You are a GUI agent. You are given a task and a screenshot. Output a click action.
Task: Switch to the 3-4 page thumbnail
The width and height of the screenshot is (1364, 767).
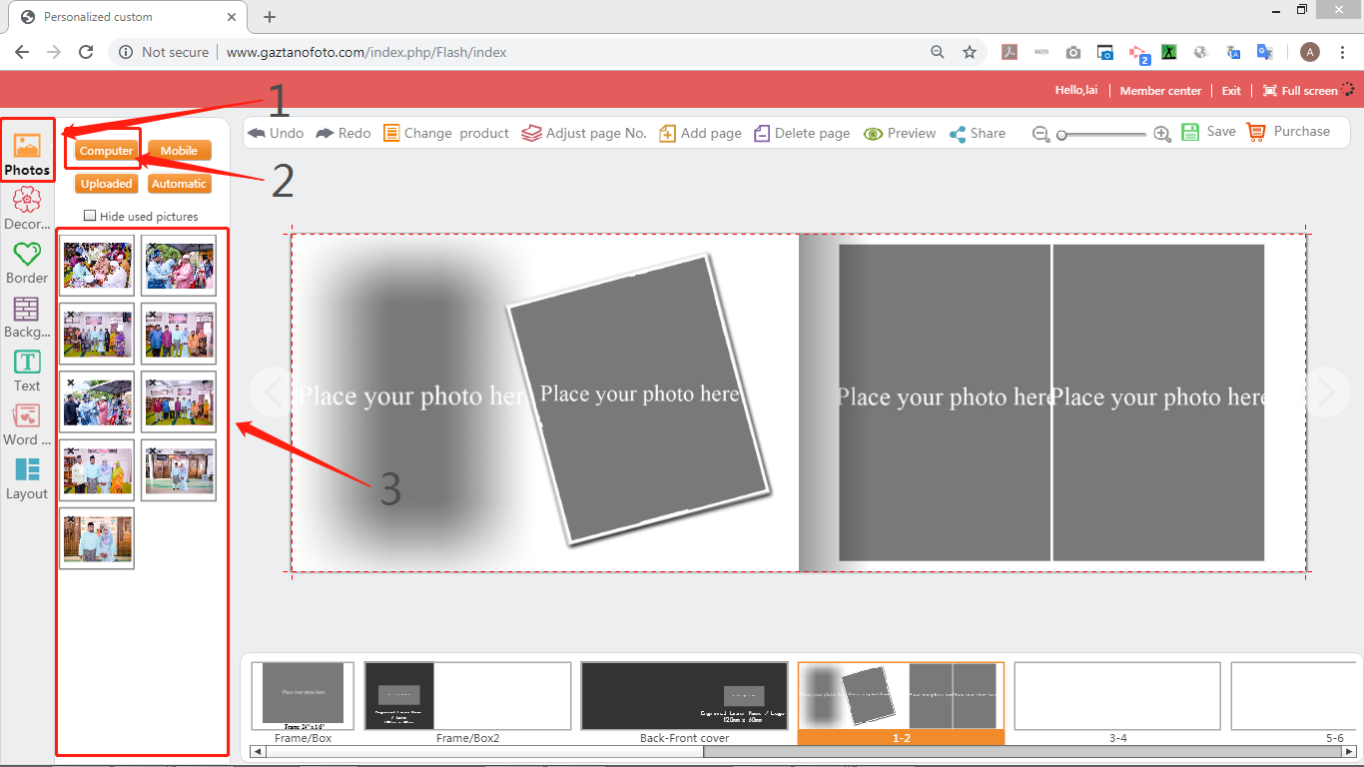tap(1116, 696)
